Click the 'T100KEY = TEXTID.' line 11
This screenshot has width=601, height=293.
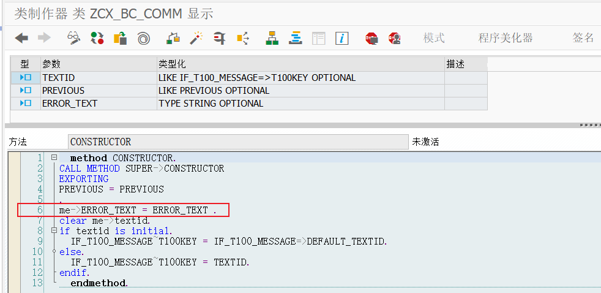pos(160,262)
